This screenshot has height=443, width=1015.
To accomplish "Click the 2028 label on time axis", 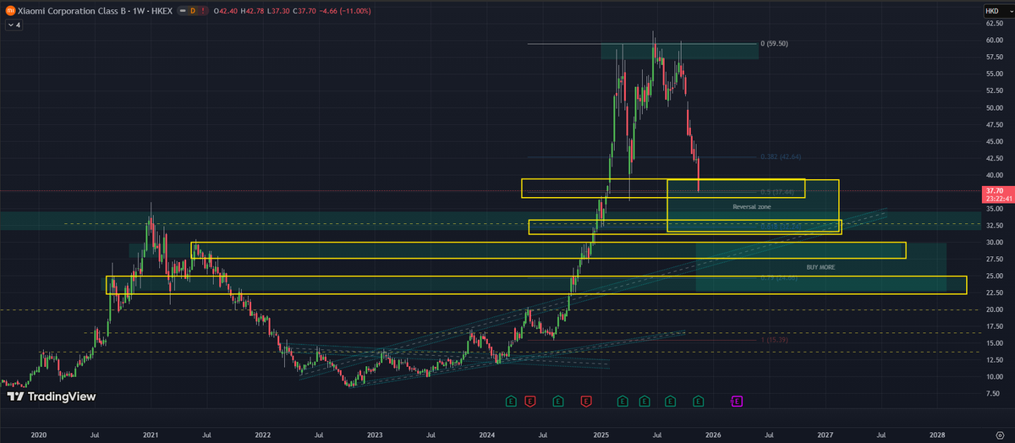I will [936, 434].
